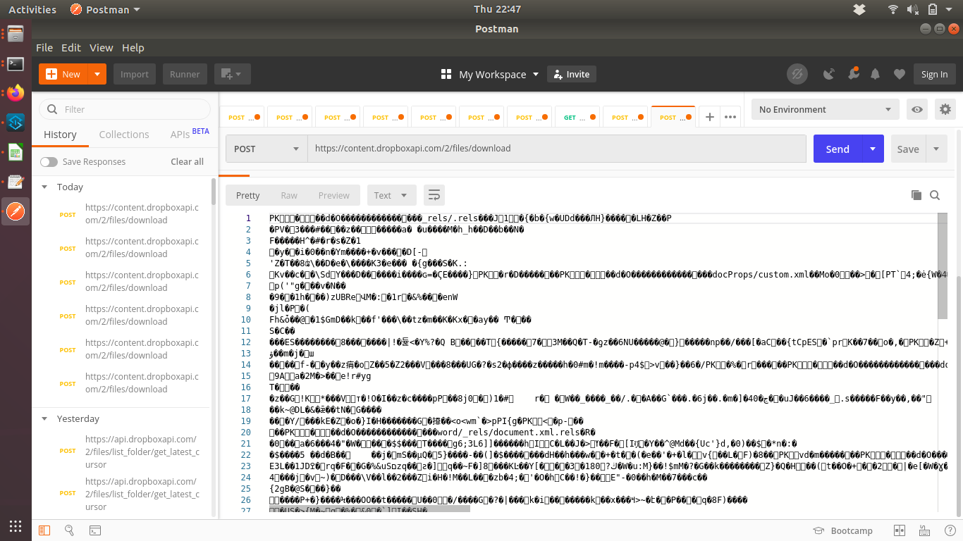Open Firefox from the Ubuntu dock
Image resolution: width=963 pixels, height=541 pixels.
click(16, 93)
